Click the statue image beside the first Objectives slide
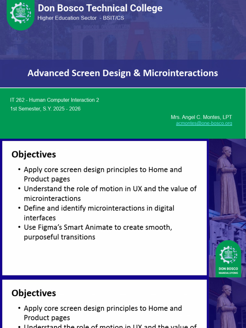The height and width of the screenshot is (328, 246). coord(228,208)
